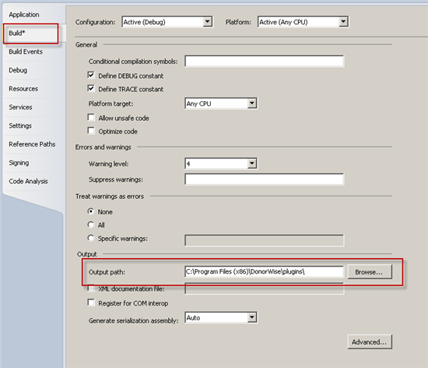Enable Allow unsafe code checkbox
The image size is (428, 368).
[91, 118]
